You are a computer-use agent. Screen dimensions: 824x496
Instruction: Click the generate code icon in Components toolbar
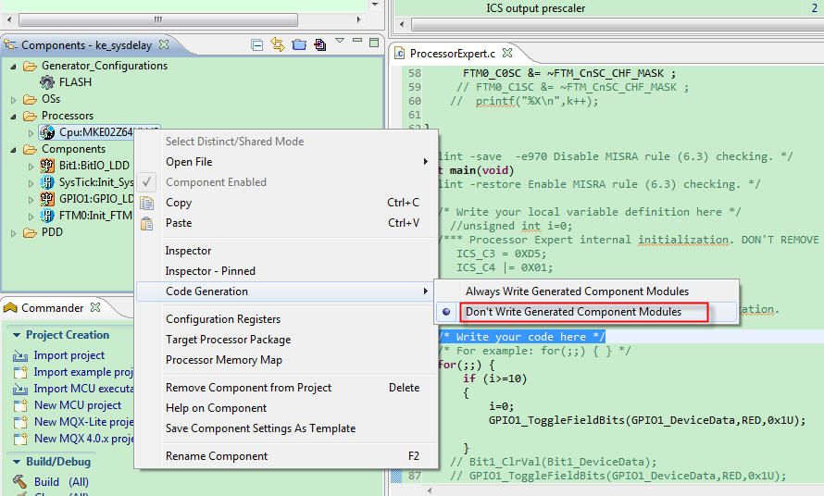[319, 44]
